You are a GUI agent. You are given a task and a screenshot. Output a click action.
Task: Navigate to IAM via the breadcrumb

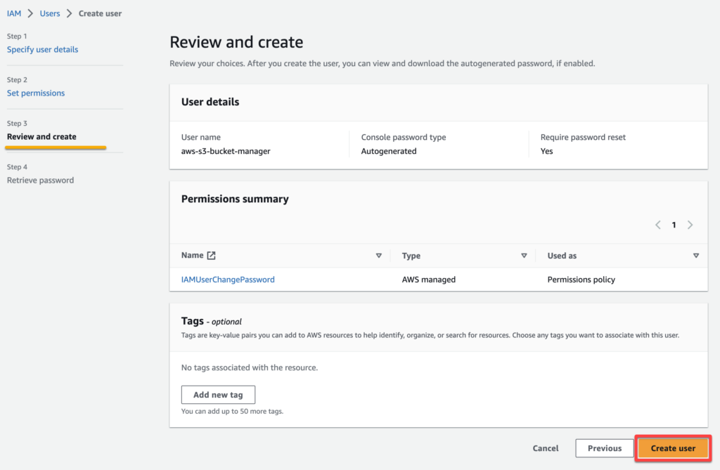click(14, 13)
